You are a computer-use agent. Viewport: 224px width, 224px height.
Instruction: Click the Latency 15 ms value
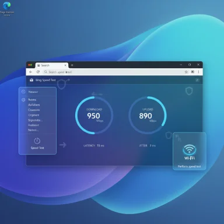tap(100, 145)
